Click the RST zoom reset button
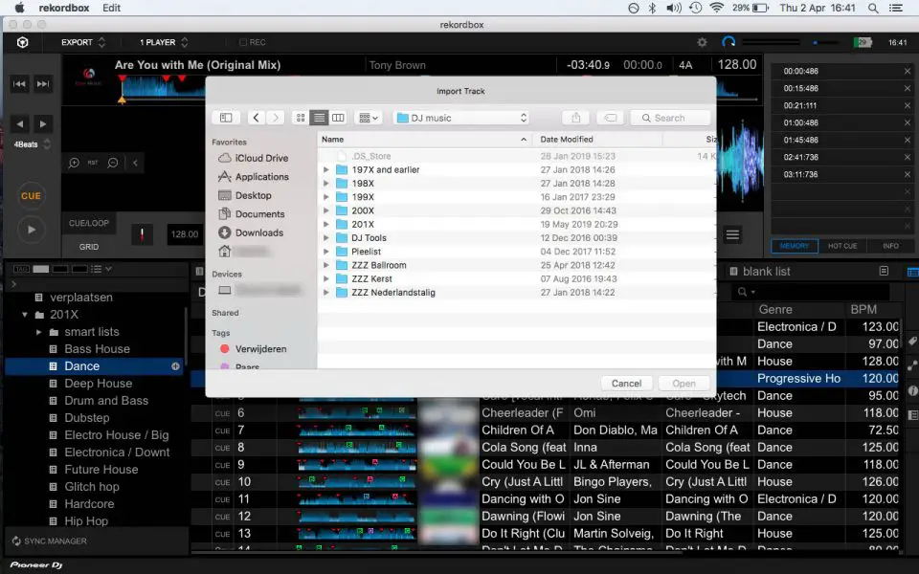Screen dimensions: 919x574 pyautogui.click(x=93, y=163)
